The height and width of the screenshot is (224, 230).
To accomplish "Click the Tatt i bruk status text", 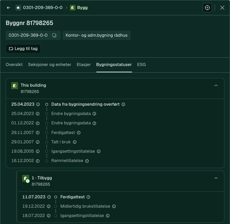I will point(61,142).
